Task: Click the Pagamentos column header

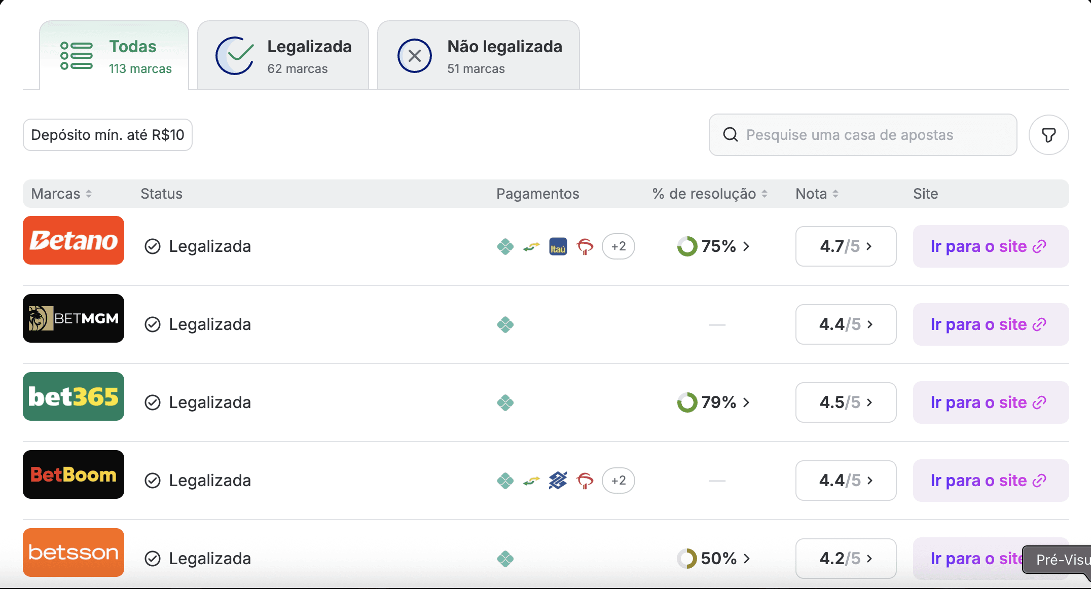Action: 537,194
